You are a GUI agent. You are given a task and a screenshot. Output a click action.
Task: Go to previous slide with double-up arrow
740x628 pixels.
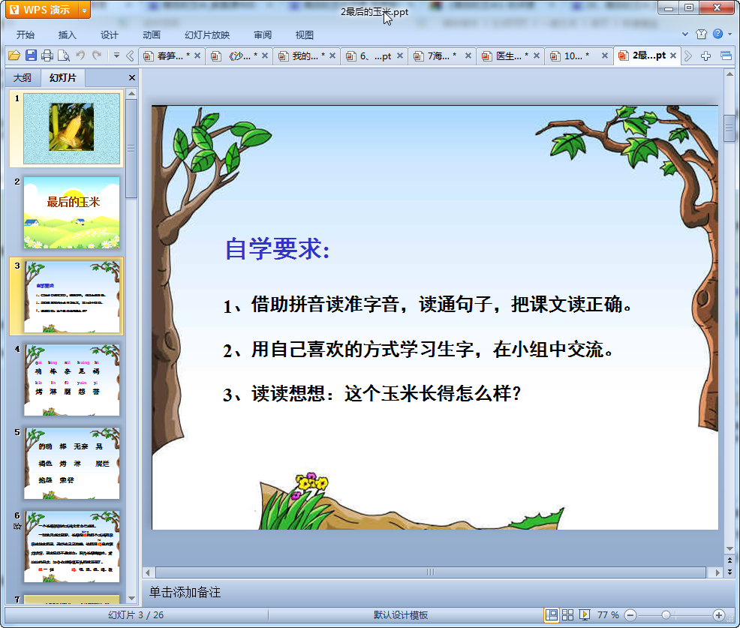[x=729, y=560]
